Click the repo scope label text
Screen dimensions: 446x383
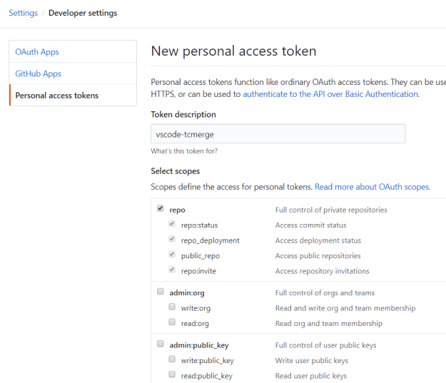coord(177,210)
